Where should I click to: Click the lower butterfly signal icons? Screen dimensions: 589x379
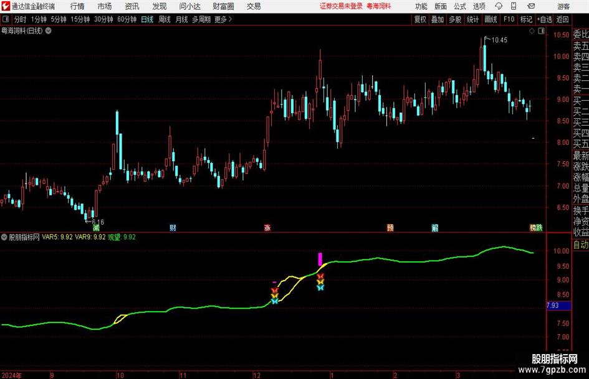(x=275, y=296)
